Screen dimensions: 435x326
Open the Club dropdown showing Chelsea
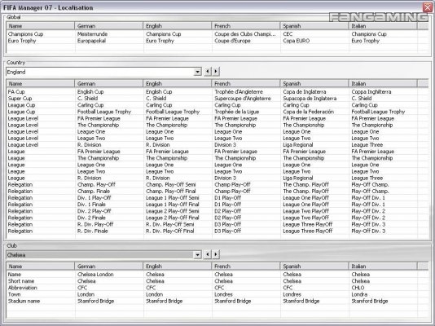point(197,254)
